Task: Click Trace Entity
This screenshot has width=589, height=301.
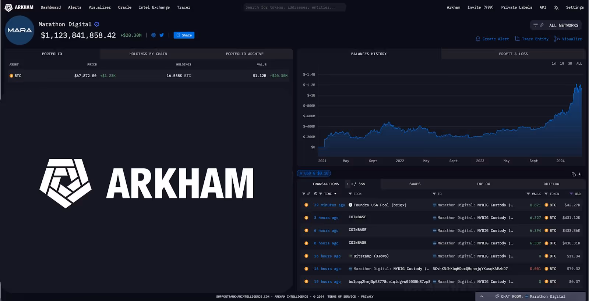Action: [532, 39]
